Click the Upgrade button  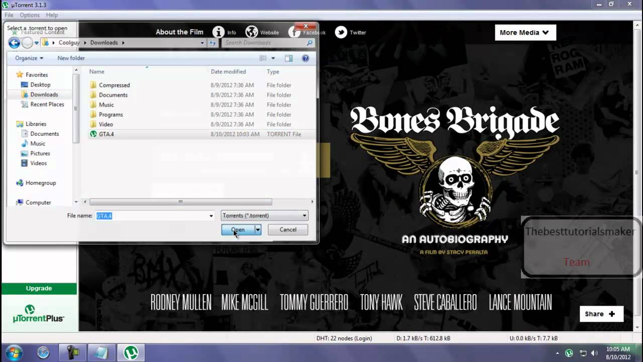click(39, 289)
